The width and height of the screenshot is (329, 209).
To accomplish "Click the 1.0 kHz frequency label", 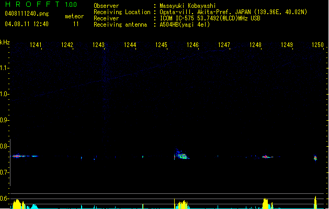I will 4,94.
